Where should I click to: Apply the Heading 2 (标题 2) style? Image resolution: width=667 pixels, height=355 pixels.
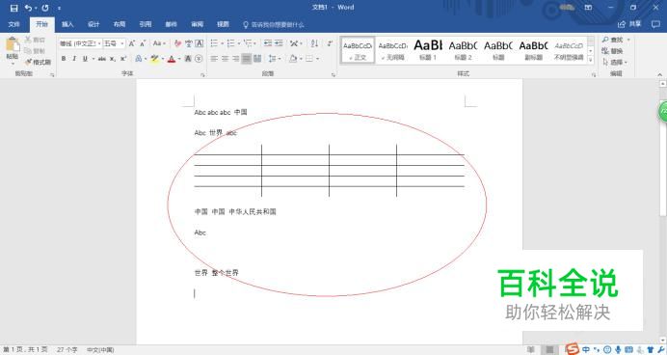pos(464,50)
